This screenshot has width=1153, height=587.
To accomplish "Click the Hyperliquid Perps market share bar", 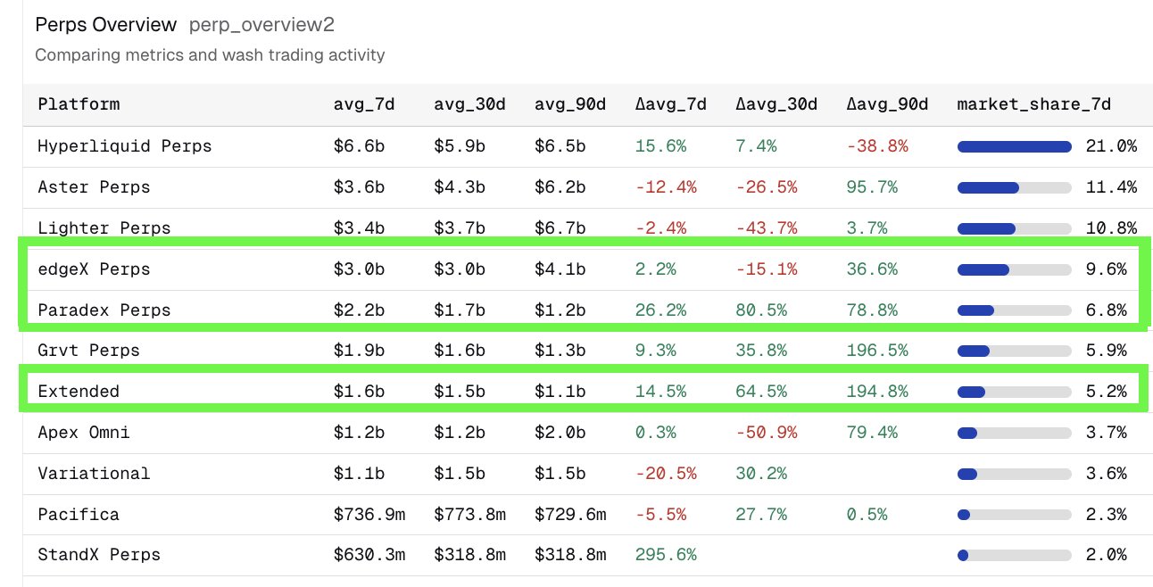I will [x=1014, y=146].
